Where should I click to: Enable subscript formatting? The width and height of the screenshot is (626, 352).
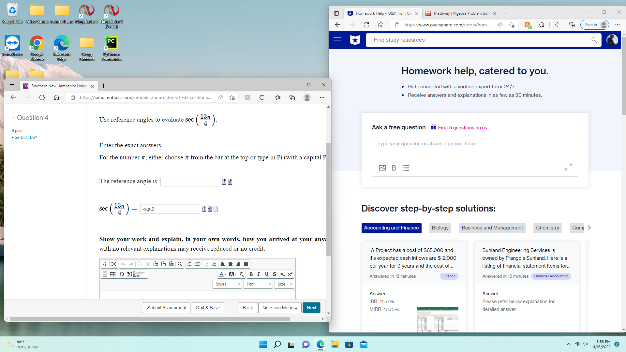click(x=282, y=274)
